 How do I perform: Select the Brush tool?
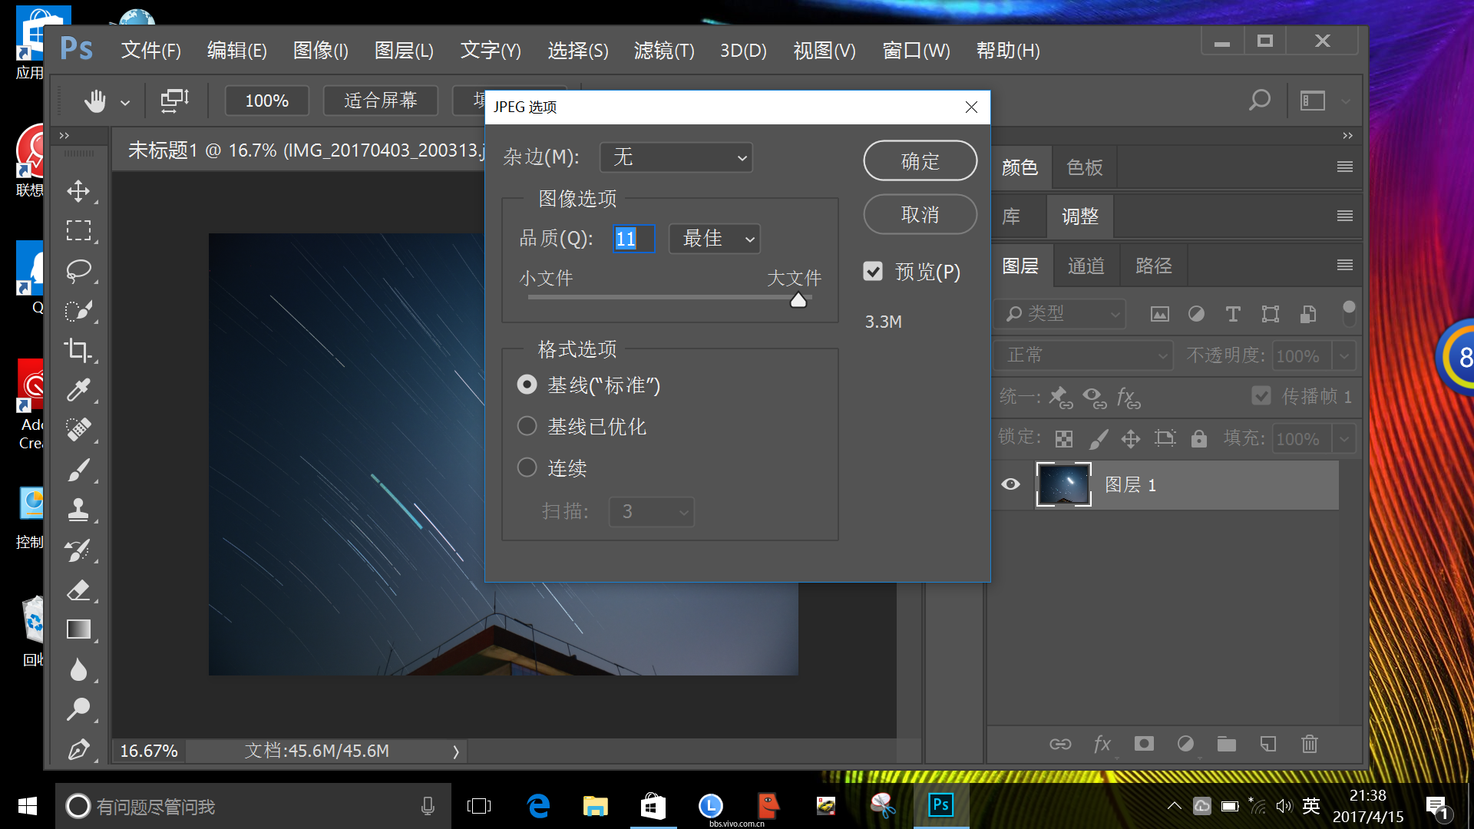pyautogui.click(x=78, y=470)
